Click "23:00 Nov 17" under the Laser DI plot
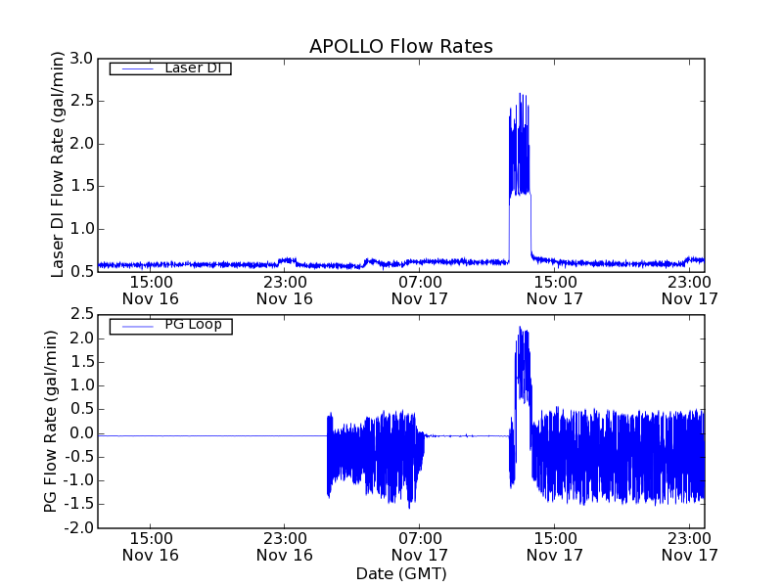This screenshot has height=587, width=783. click(690, 291)
